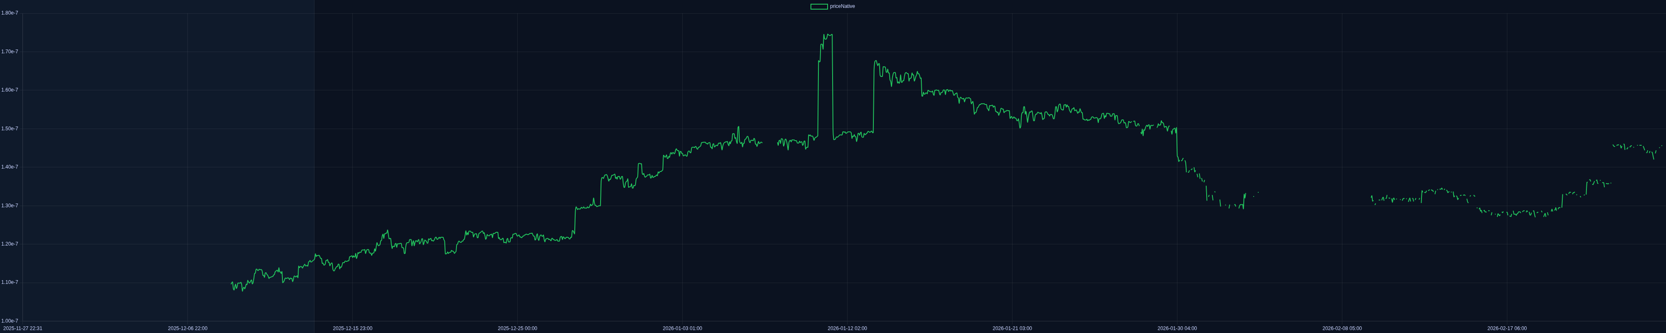Image resolution: width=1666 pixels, height=333 pixels.
Task: Click the 1.50e-7 y-axis label
Action: [x=10, y=129]
